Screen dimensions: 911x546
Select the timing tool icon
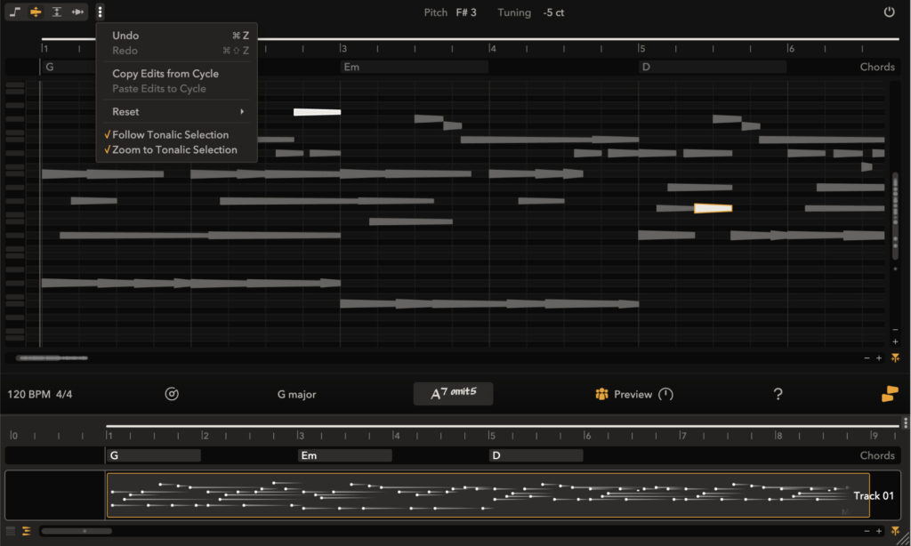coord(78,12)
